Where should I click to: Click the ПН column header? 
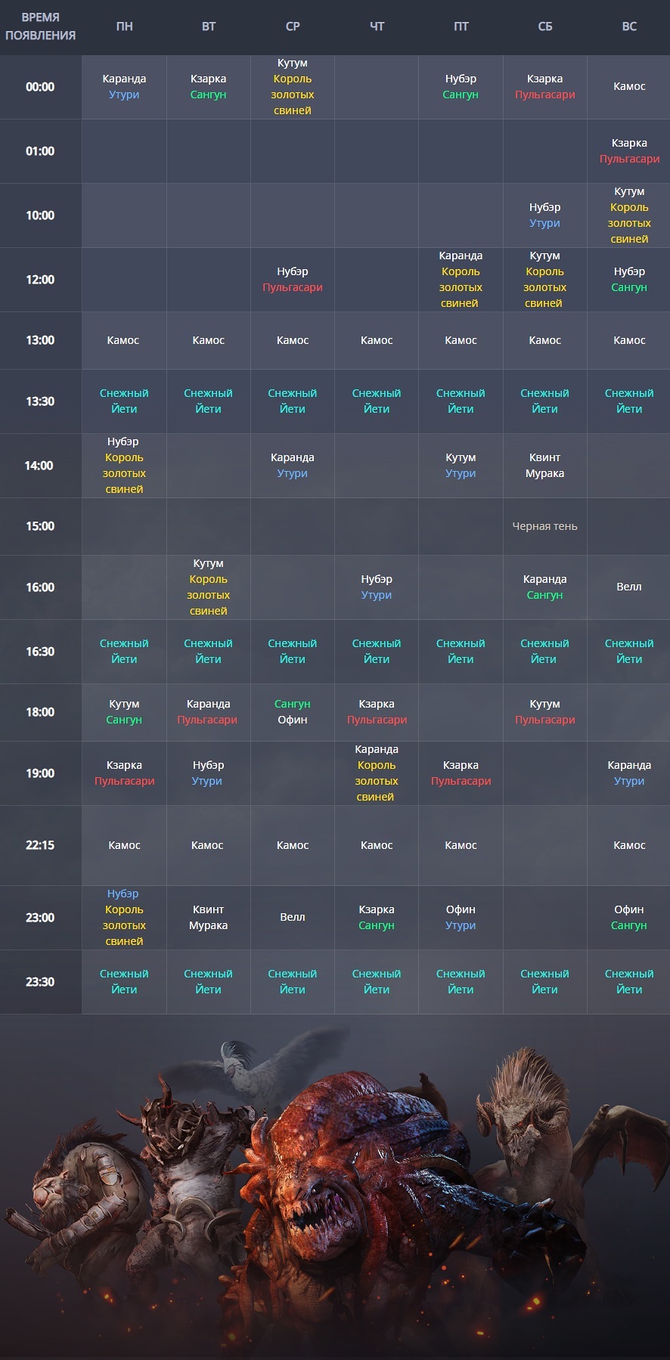click(x=124, y=26)
